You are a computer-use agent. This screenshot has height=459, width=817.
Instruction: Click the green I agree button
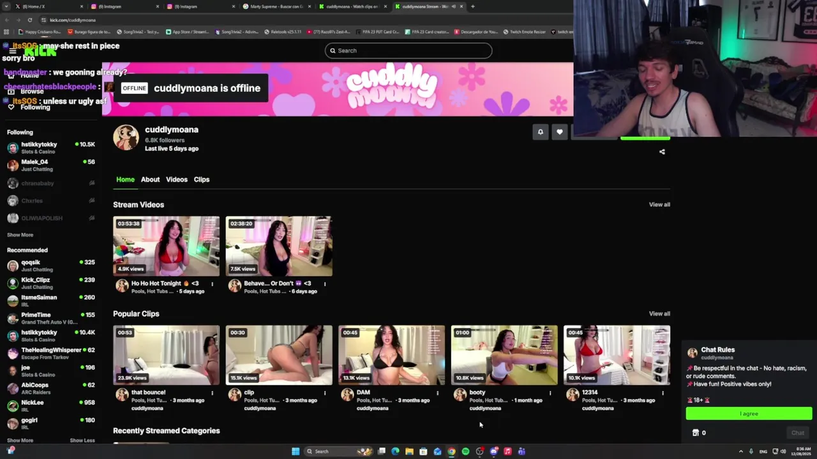coord(749,414)
